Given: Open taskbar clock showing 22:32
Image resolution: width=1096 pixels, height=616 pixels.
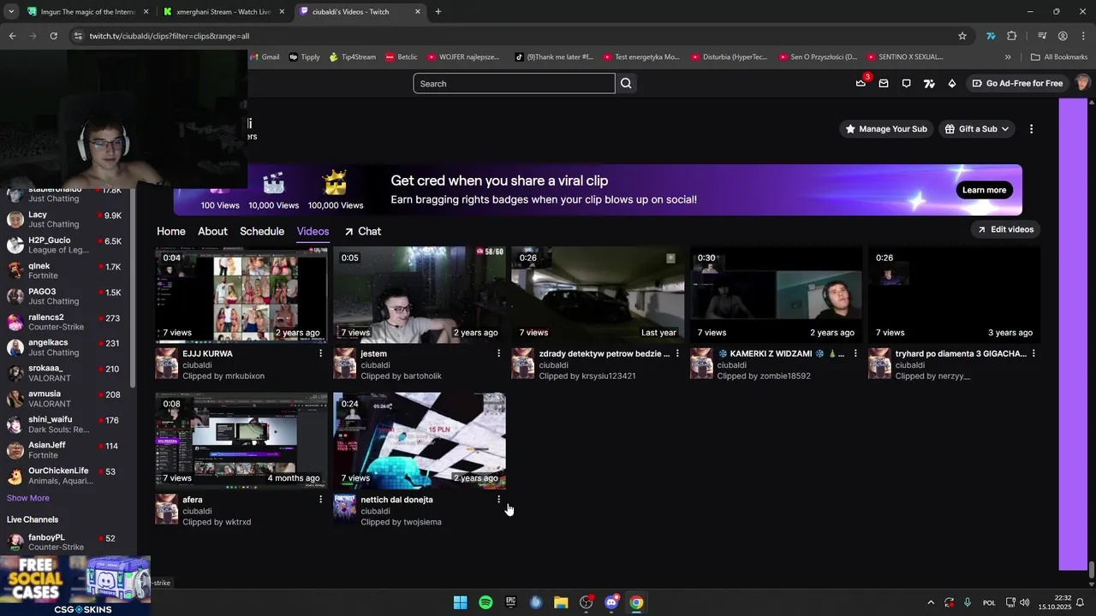Looking at the screenshot, I should click(1055, 602).
